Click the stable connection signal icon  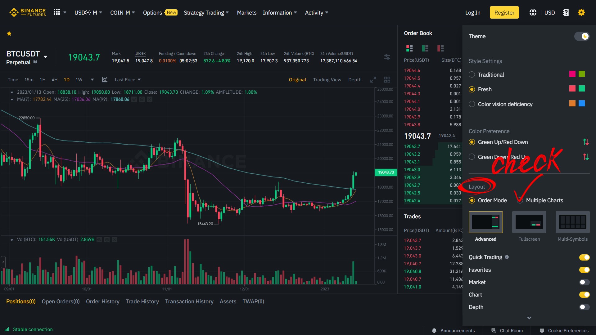pos(7,329)
